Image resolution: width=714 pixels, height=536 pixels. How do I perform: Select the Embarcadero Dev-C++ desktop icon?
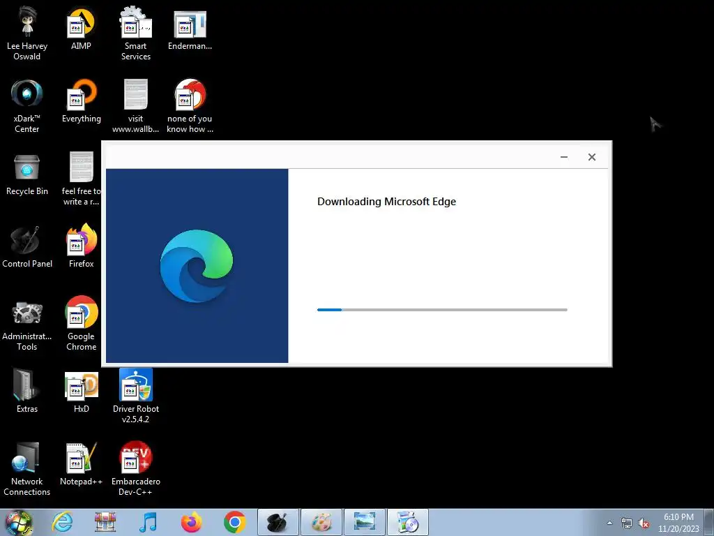point(136,468)
